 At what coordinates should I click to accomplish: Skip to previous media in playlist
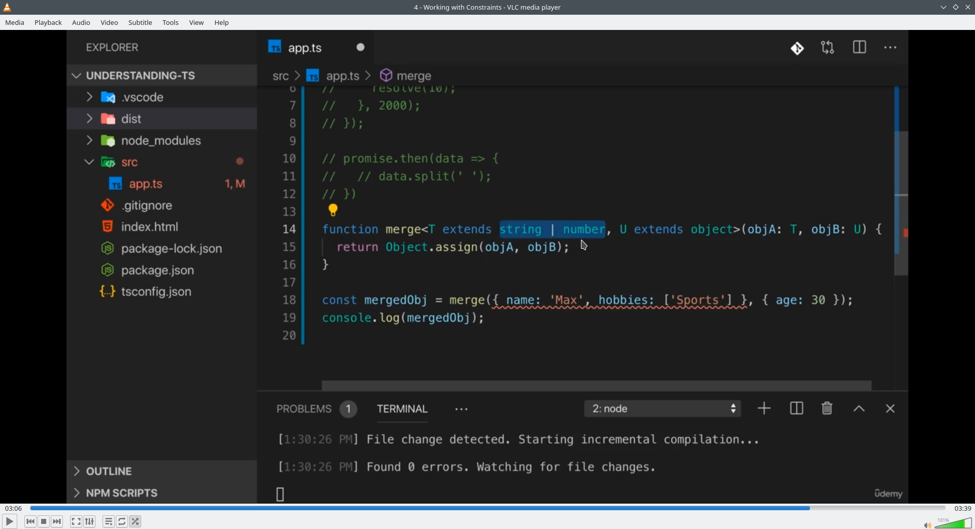pyautogui.click(x=30, y=521)
